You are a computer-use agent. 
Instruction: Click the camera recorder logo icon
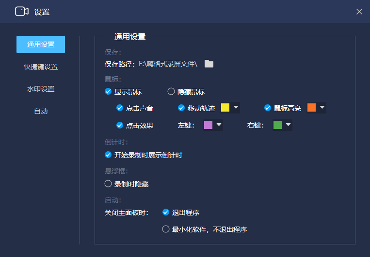click(22, 11)
